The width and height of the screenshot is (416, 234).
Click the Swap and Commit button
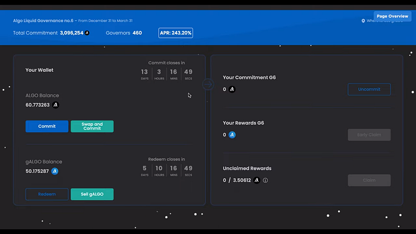92,126
